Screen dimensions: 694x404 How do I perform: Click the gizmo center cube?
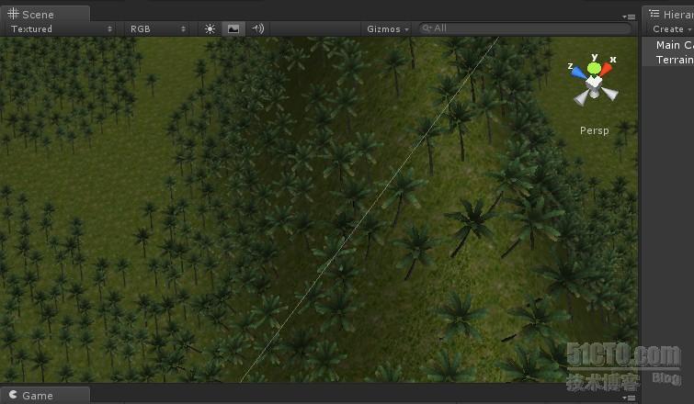click(x=594, y=83)
